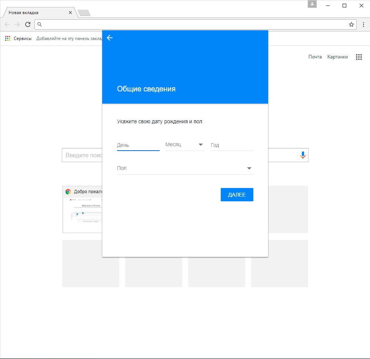This screenshot has height=359, width=370.
Task: Open the Пол dropdown list
Action: tap(181, 168)
